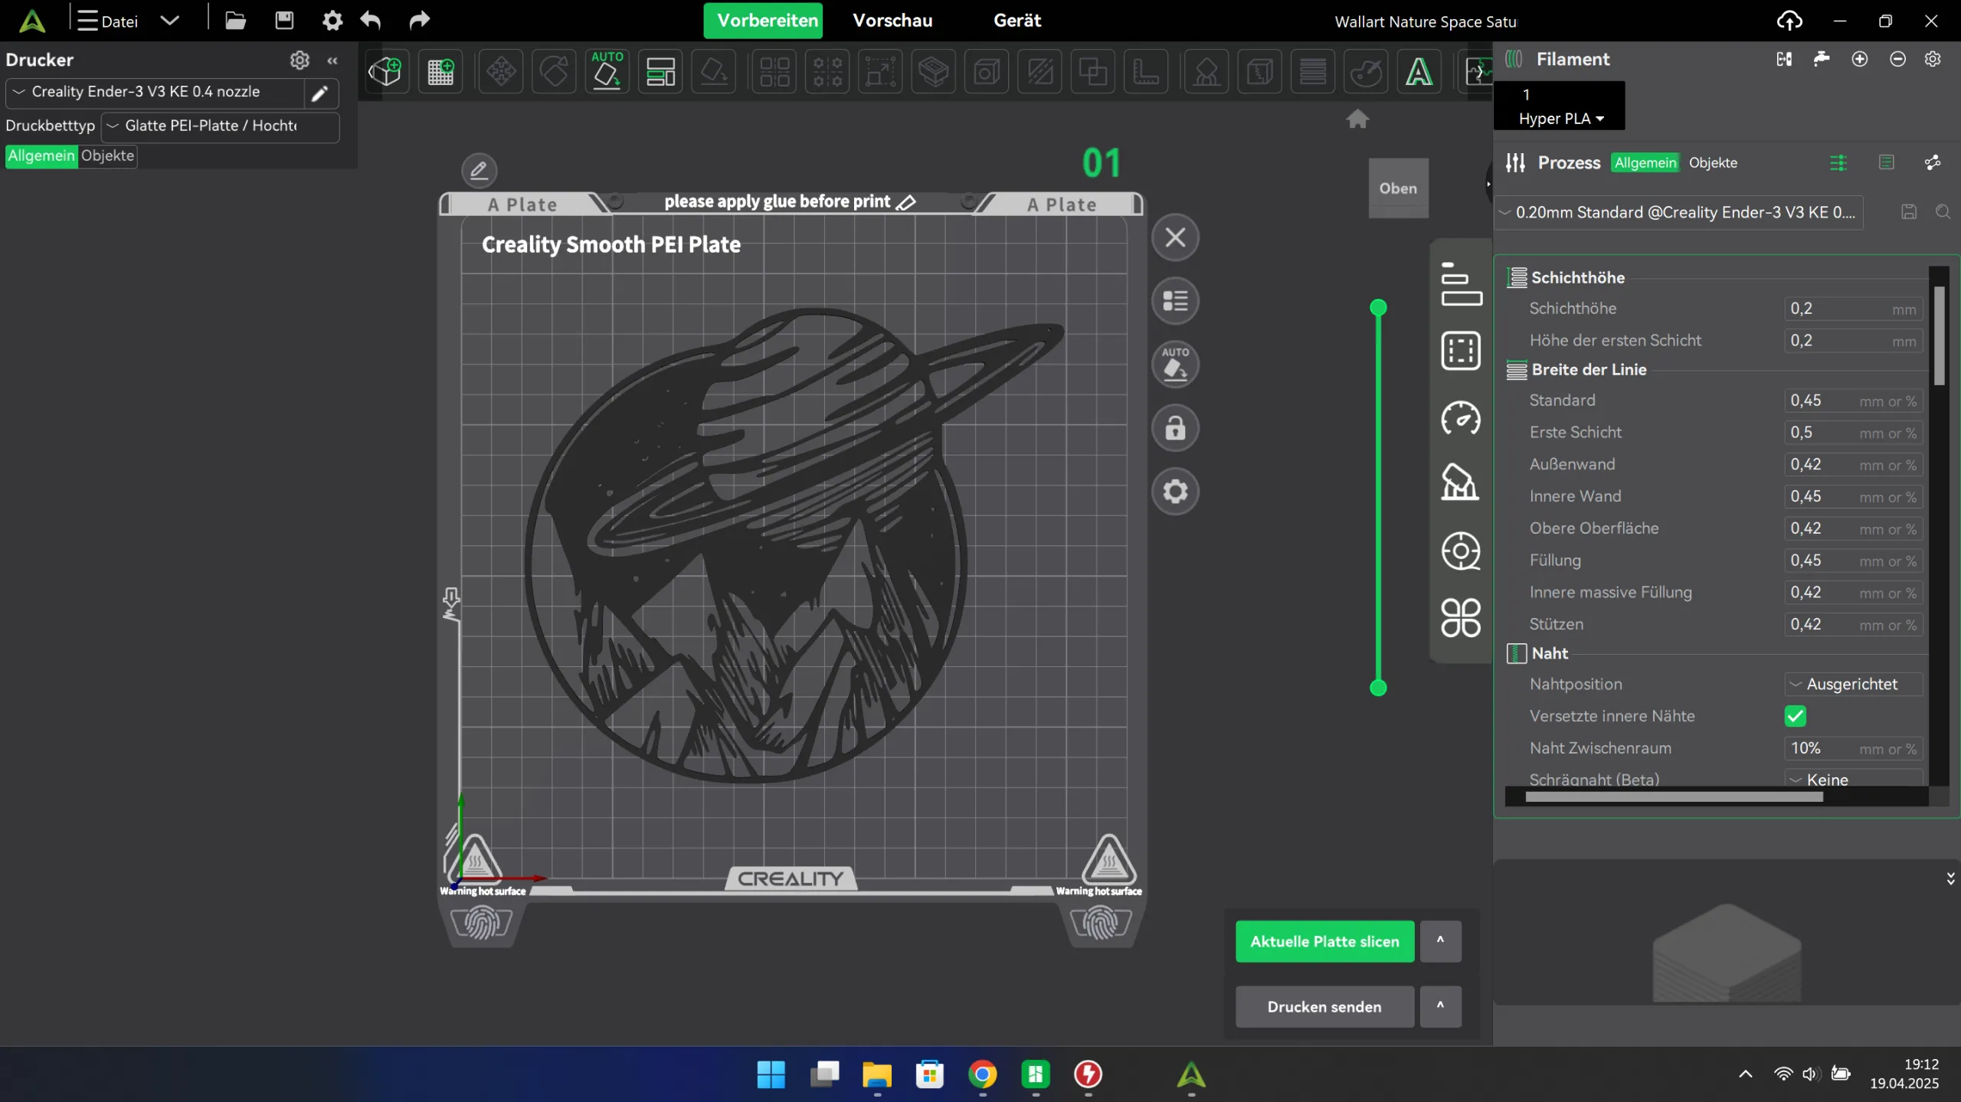
Task: Open the Cut tool in toolbar
Action: (1040, 72)
